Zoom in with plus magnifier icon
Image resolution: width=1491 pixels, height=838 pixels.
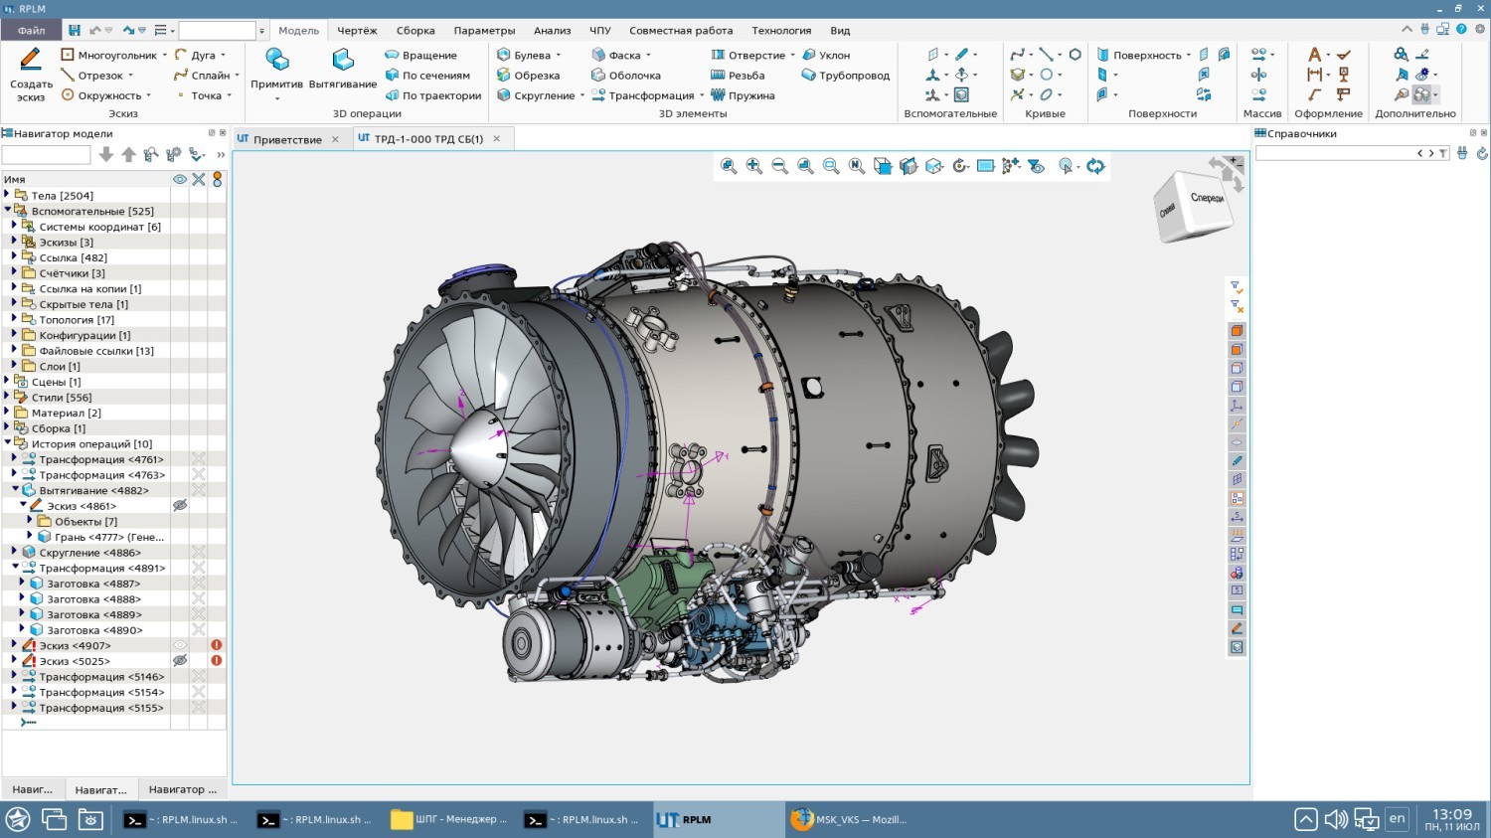click(754, 166)
